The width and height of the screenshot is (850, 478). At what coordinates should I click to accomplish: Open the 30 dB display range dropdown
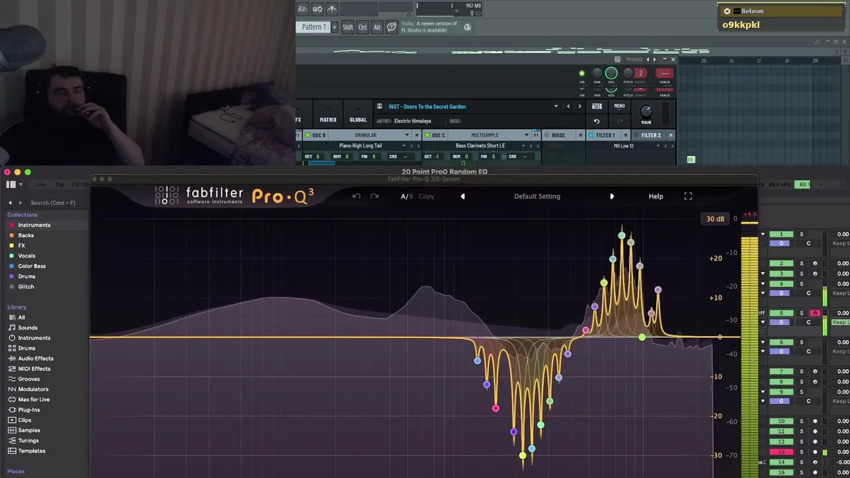tap(715, 219)
